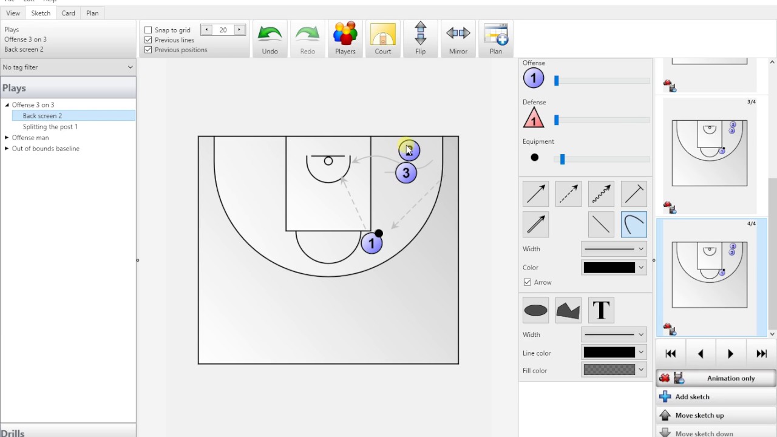Toggle the Arrow checkbox
The height and width of the screenshot is (437, 777).
click(528, 282)
